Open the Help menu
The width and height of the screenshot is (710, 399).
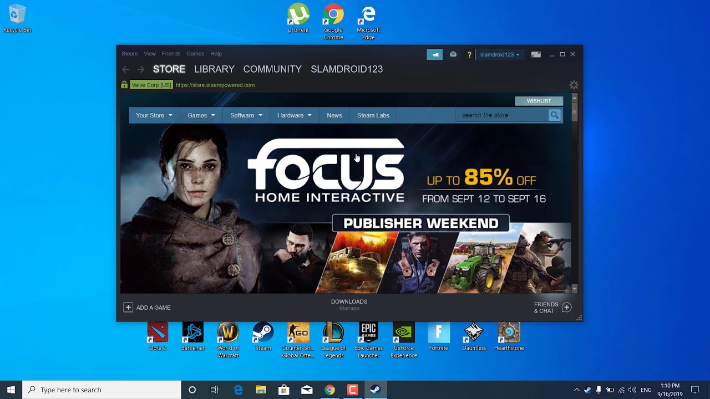tap(216, 54)
